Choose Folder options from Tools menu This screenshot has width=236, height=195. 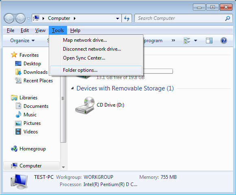pyautogui.click(x=96, y=70)
